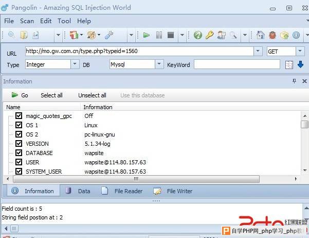Switch to the Data tab
The height and width of the screenshot is (238, 309).
pos(78,191)
